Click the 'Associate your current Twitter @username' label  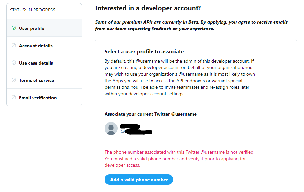point(151,114)
